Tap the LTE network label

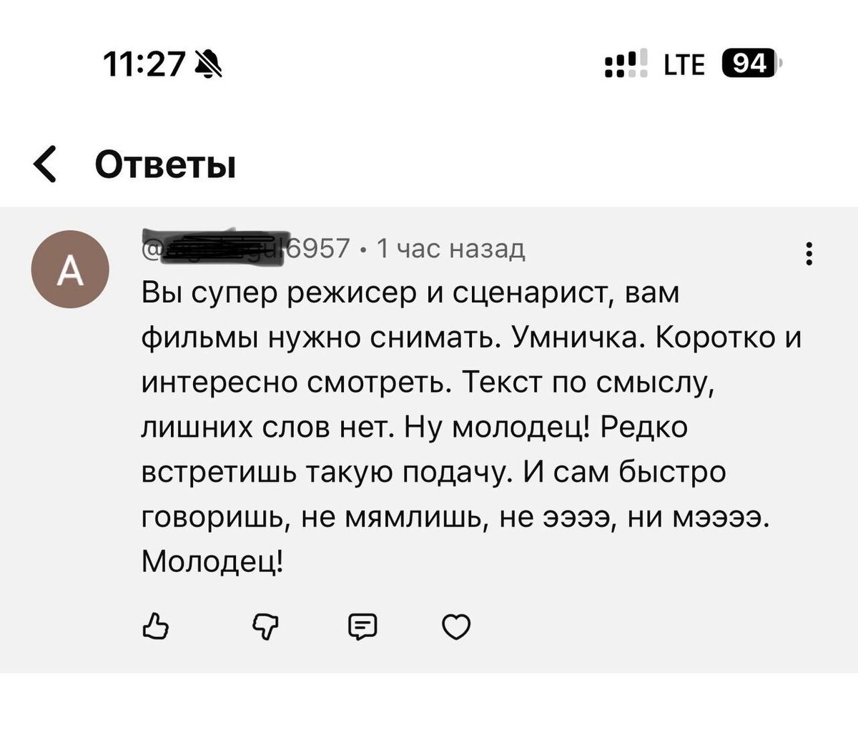pyautogui.click(x=684, y=64)
